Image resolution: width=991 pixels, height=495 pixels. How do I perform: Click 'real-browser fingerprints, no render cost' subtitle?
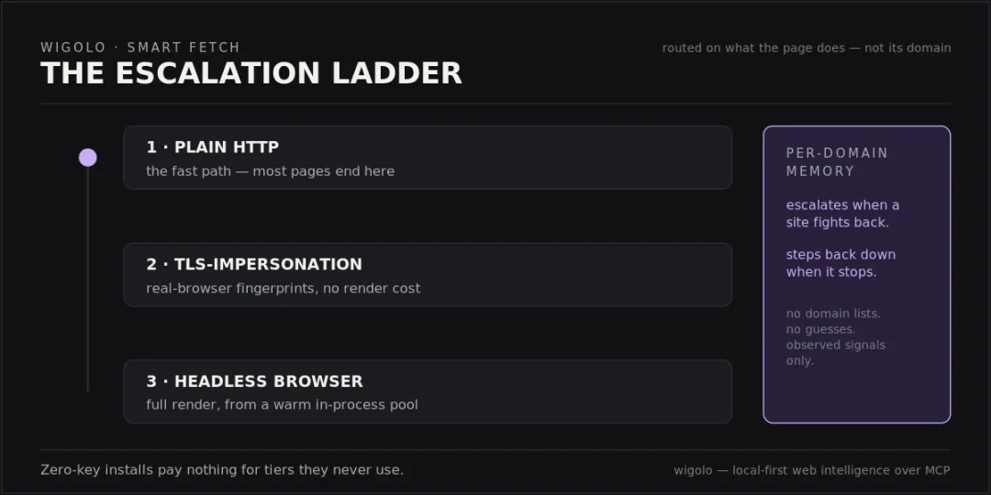284,289
